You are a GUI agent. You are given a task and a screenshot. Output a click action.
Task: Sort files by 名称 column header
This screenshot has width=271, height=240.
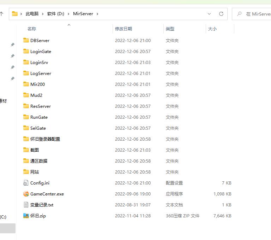click(x=32, y=29)
